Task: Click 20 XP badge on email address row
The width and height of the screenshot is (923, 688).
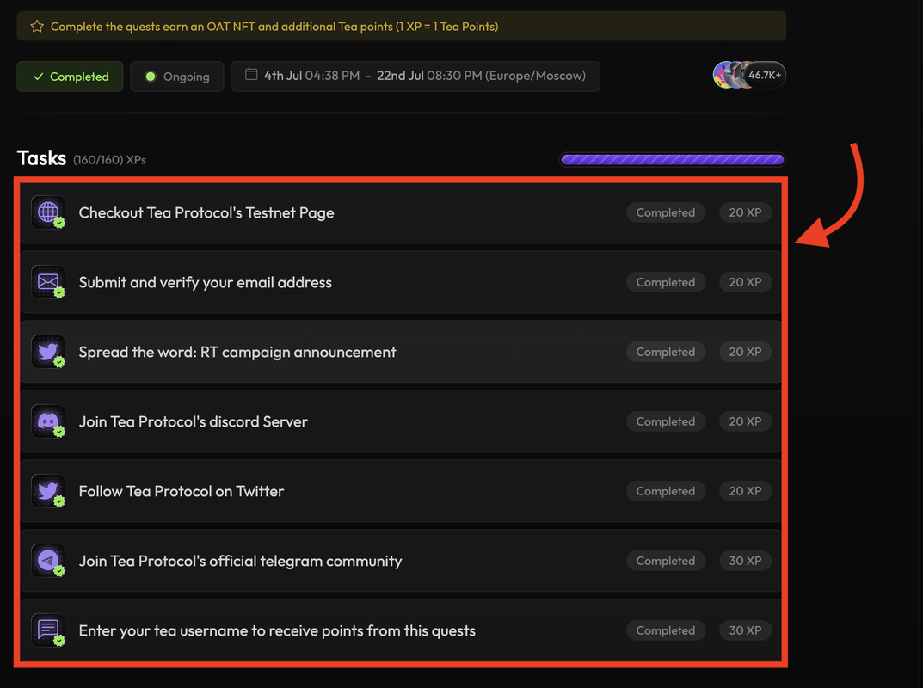Action: [x=745, y=282]
